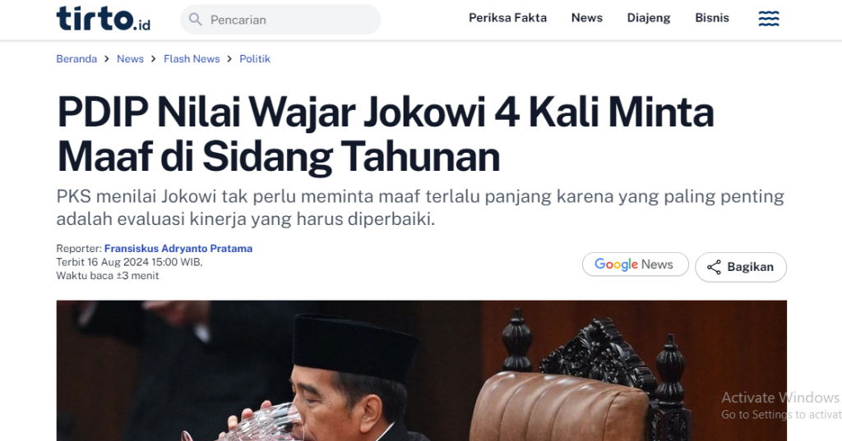Open Flash News breadcrumb link
Viewport: 842px width, 441px height.
[192, 59]
